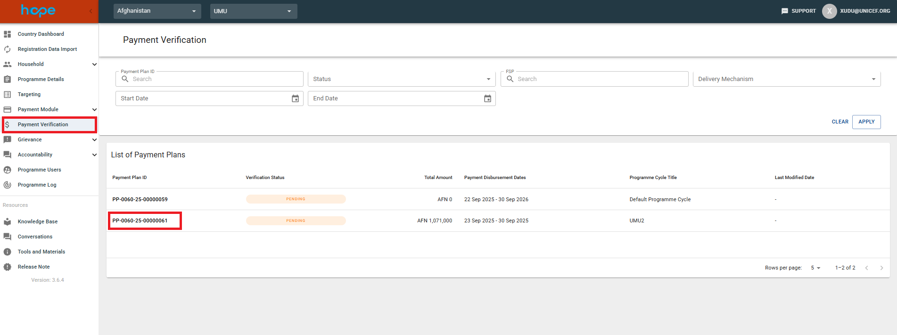The image size is (897, 335).
Task: Expand the Payment Module submenu
Action: 94,109
